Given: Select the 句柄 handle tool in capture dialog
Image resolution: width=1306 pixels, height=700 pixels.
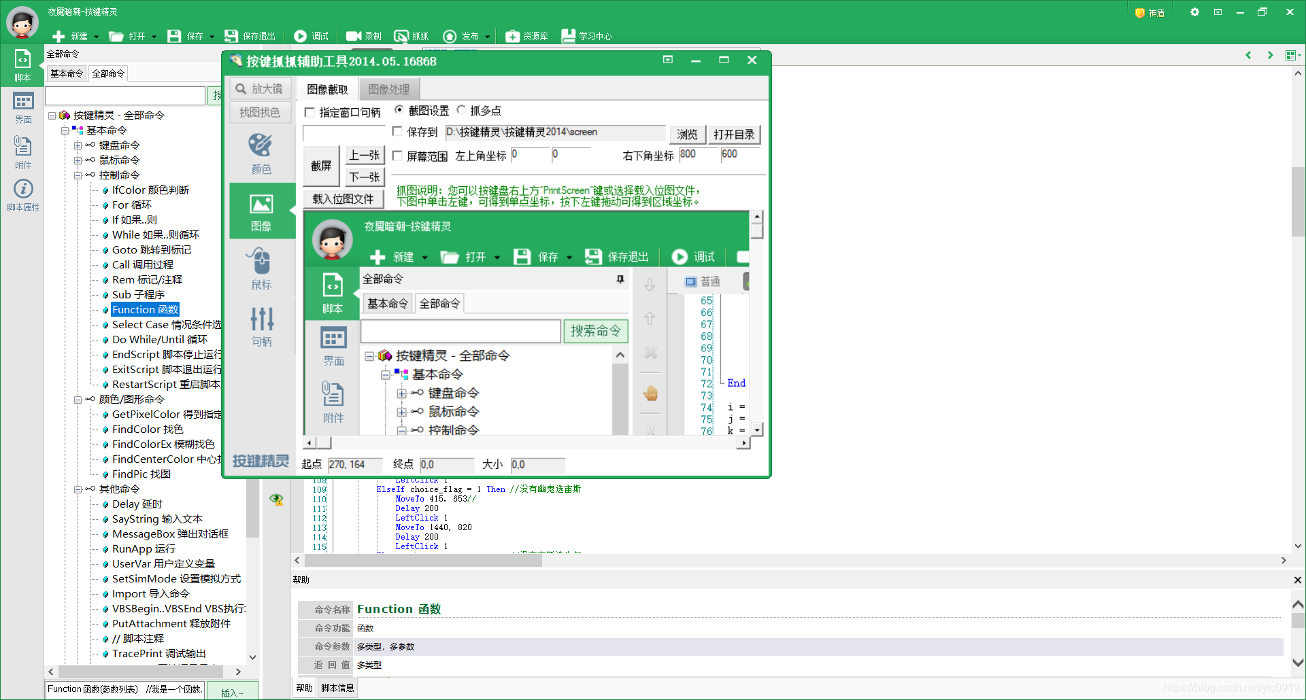Looking at the screenshot, I should (x=261, y=326).
